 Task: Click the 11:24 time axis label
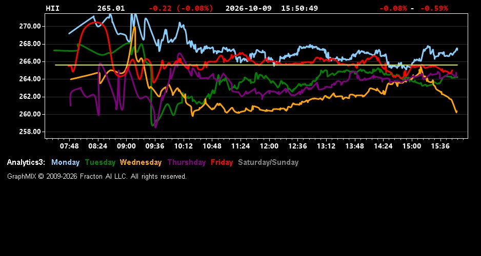[x=240, y=146]
